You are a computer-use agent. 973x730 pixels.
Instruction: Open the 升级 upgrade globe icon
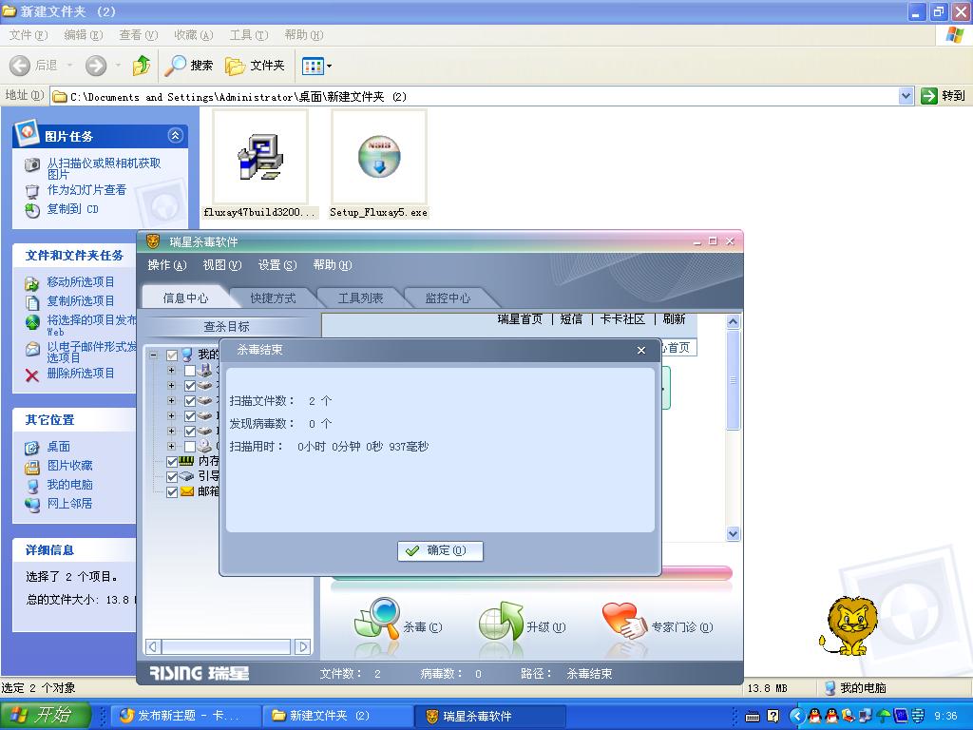[x=501, y=621]
